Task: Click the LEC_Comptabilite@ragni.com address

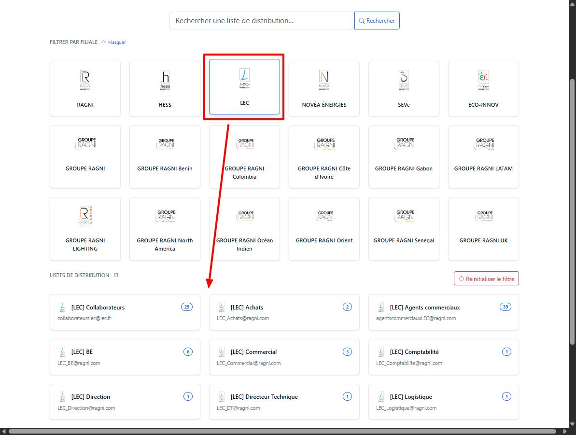Action: click(409, 364)
